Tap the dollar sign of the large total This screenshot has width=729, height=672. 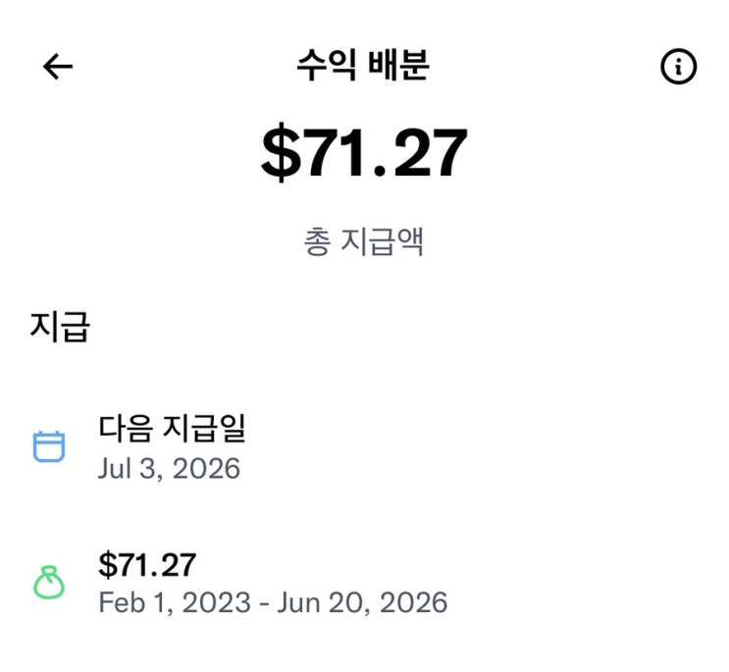pyautogui.click(x=282, y=152)
